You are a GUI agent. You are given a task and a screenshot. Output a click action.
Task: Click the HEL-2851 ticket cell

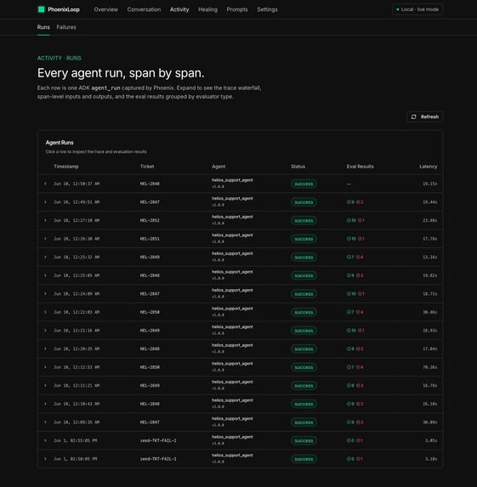click(150, 239)
